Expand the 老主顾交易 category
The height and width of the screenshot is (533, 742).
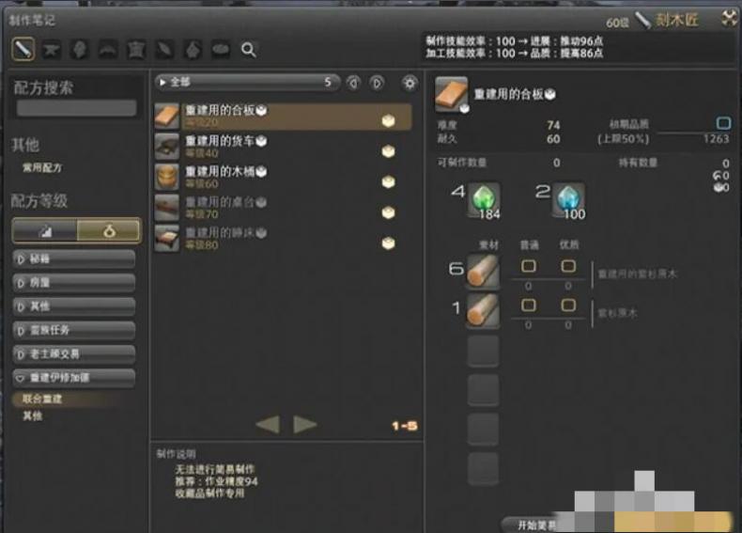click(74, 353)
